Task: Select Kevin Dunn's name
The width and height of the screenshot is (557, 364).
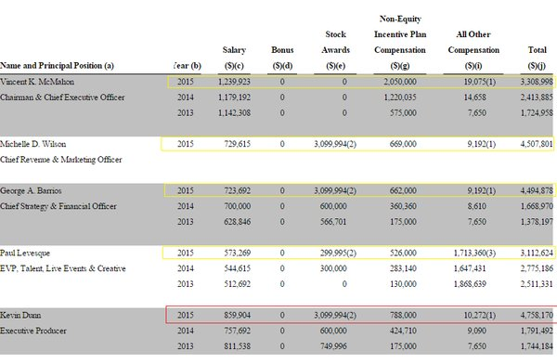Action: tap(20, 316)
